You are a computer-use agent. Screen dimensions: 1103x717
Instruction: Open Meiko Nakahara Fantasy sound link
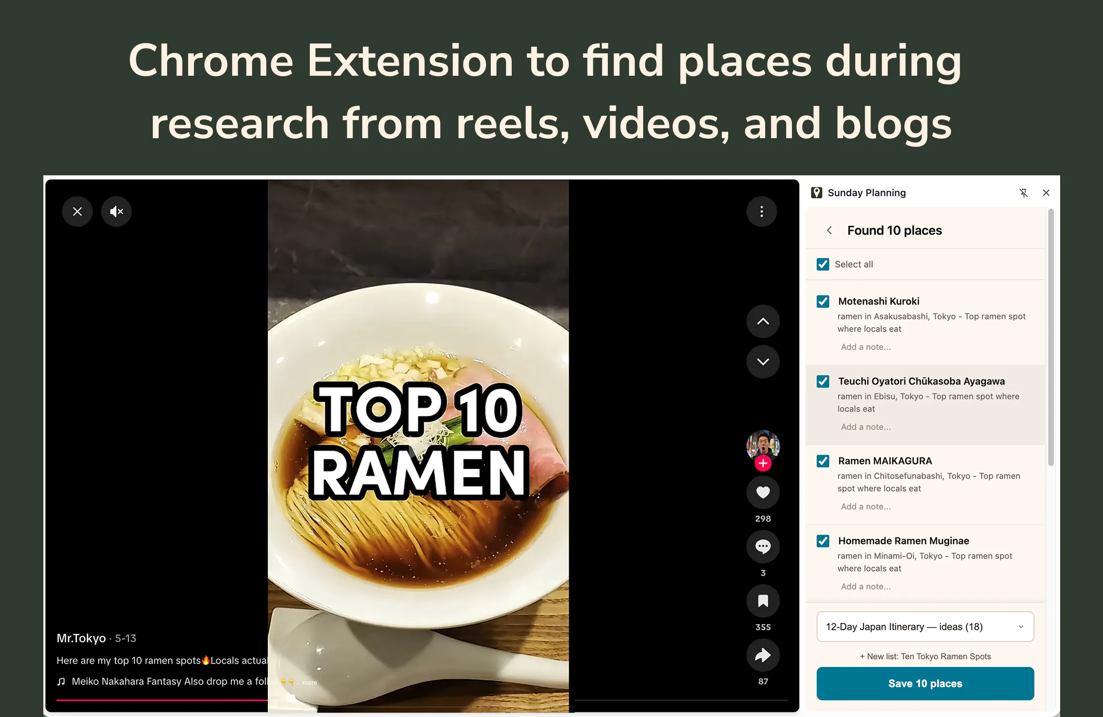coord(170,682)
